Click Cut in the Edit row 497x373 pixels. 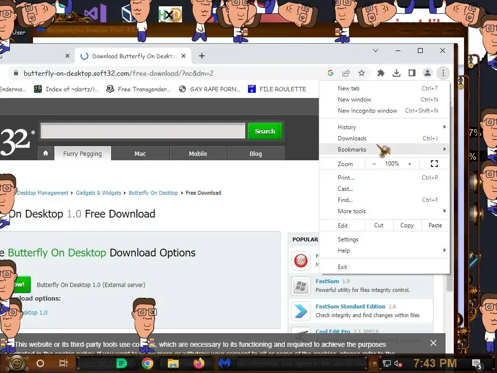(x=379, y=225)
